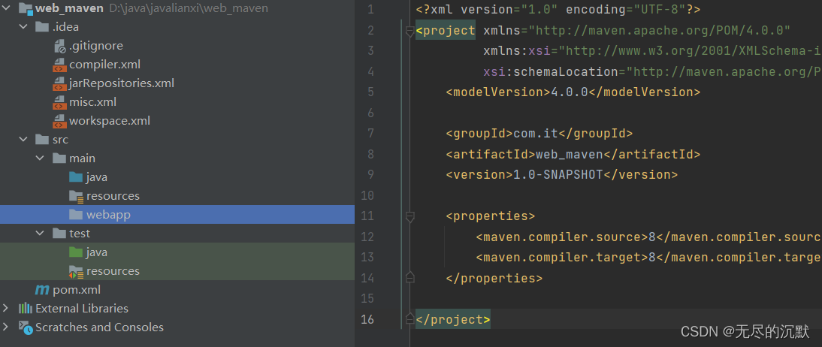Click the blue sources root java folder icon under main
The width and height of the screenshot is (822, 347).
(x=76, y=177)
